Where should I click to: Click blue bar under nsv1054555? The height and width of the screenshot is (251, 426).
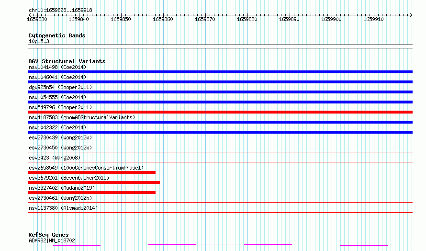click(x=220, y=102)
